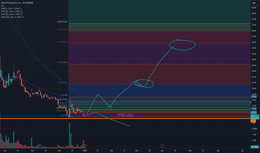The height and width of the screenshot is (153, 260).
Task: Click the 22.38 price tag on axis
Action: coord(254,97)
